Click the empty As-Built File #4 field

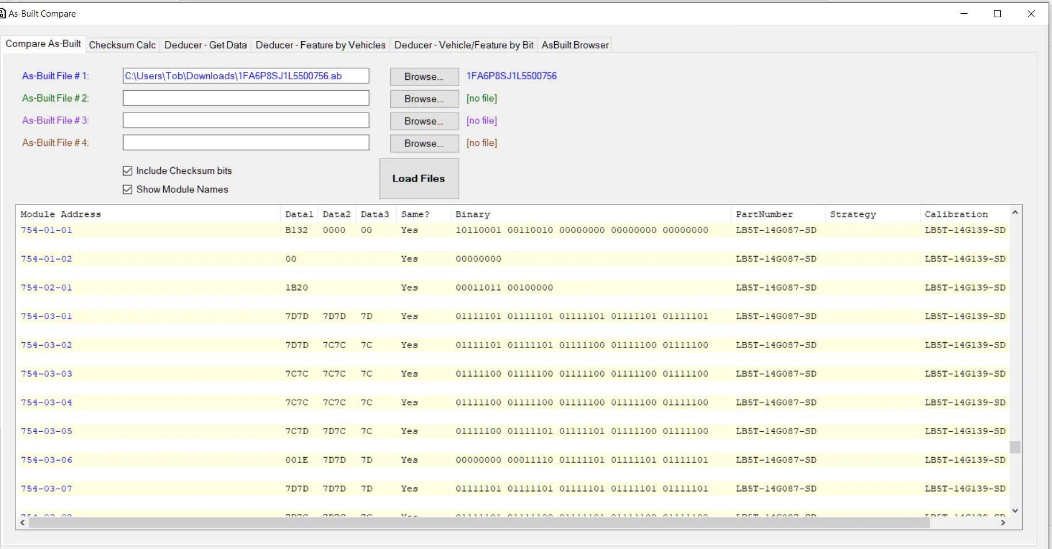point(245,142)
